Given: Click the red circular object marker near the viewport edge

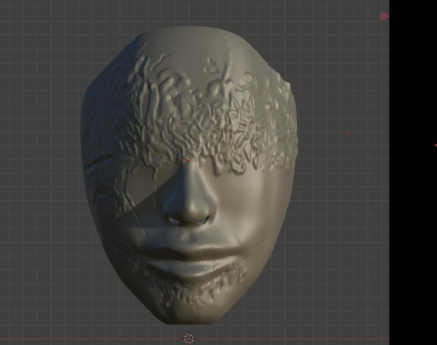Looking at the screenshot, I should click(384, 16).
